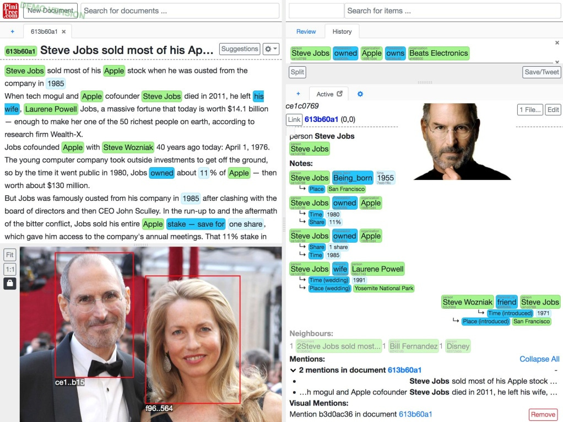Select the Laurene Powell tag in notes
Viewport: 563px width, 422px height.
click(377, 269)
